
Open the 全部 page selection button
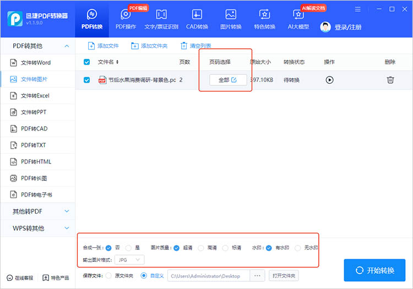[x=228, y=80]
